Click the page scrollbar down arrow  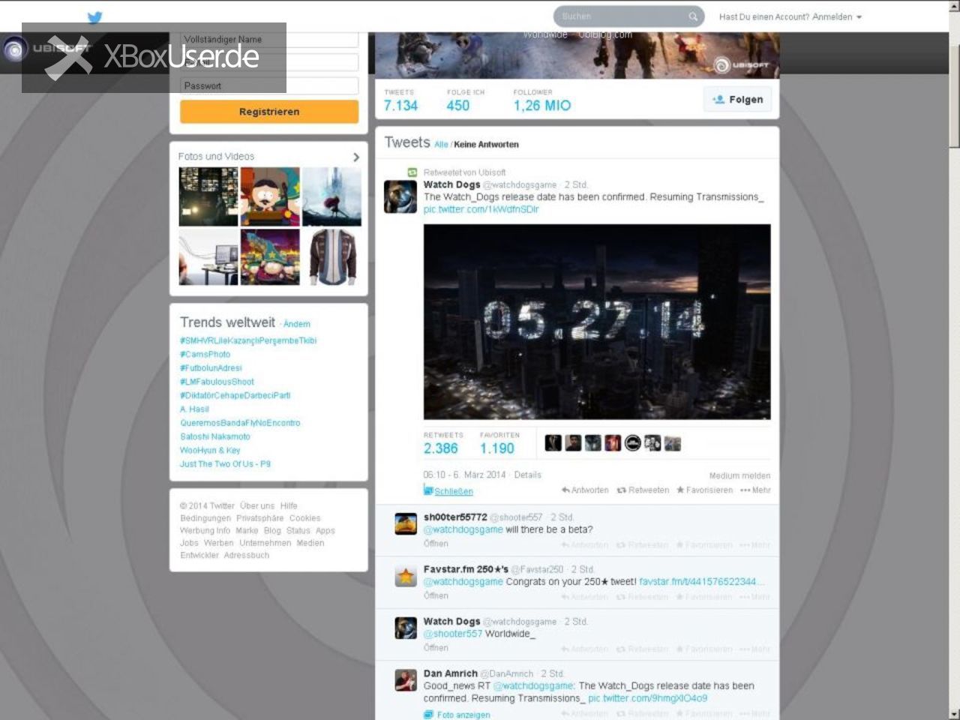click(x=954, y=713)
